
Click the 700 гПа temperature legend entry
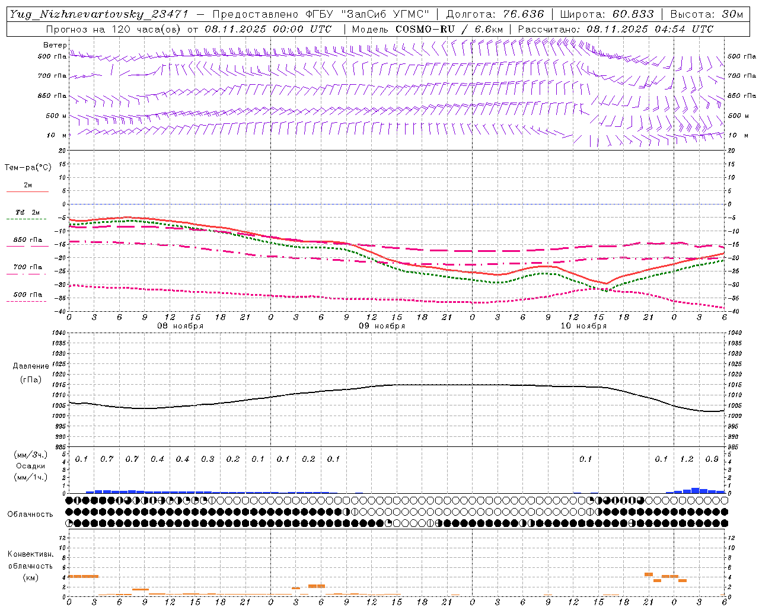pos(28,267)
